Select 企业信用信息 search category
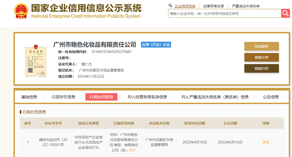 tap(185, 6)
